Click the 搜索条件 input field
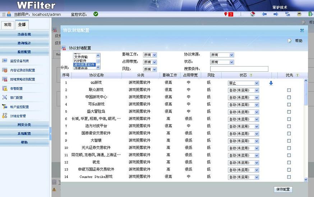314x197 pixels. pyautogui.click(x=239, y=69)
